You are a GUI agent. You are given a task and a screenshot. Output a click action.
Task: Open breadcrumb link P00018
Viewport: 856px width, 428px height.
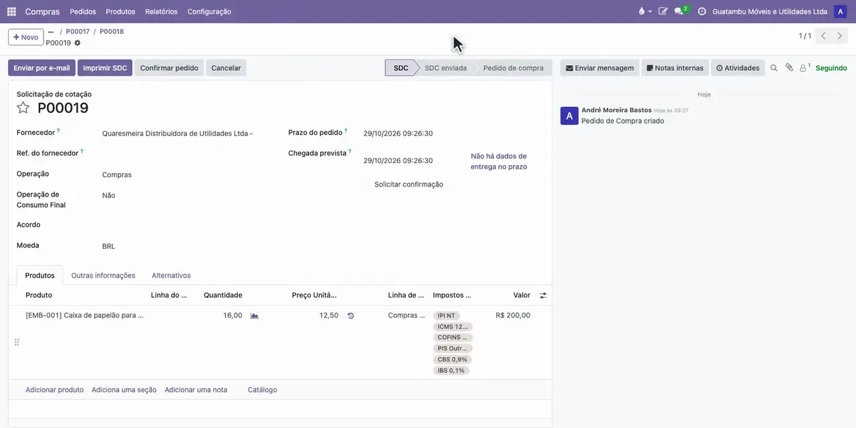112,31
